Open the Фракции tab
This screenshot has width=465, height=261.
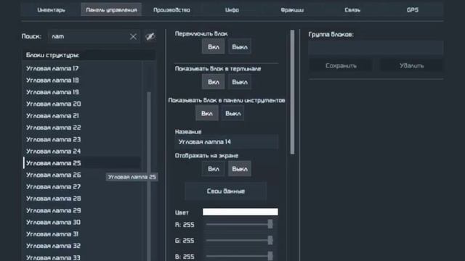(x=292, y=9)
